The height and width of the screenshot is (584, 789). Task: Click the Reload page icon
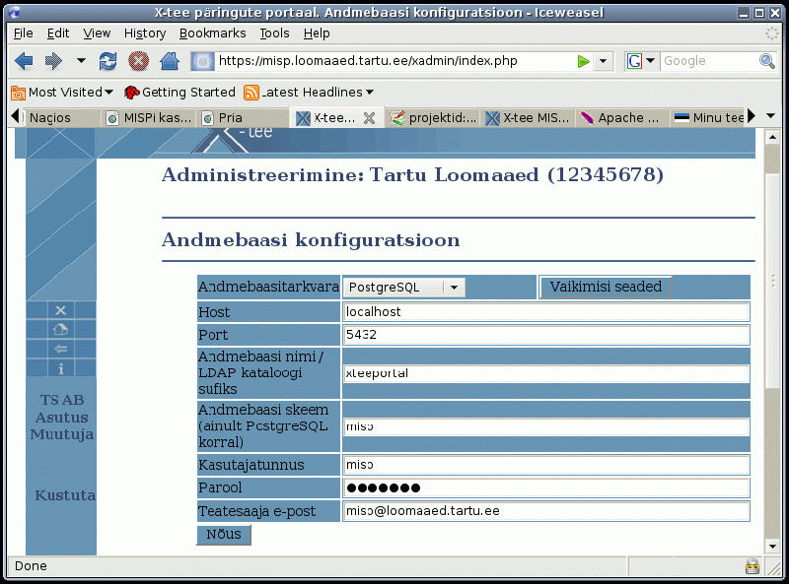(x=108, y=61)
